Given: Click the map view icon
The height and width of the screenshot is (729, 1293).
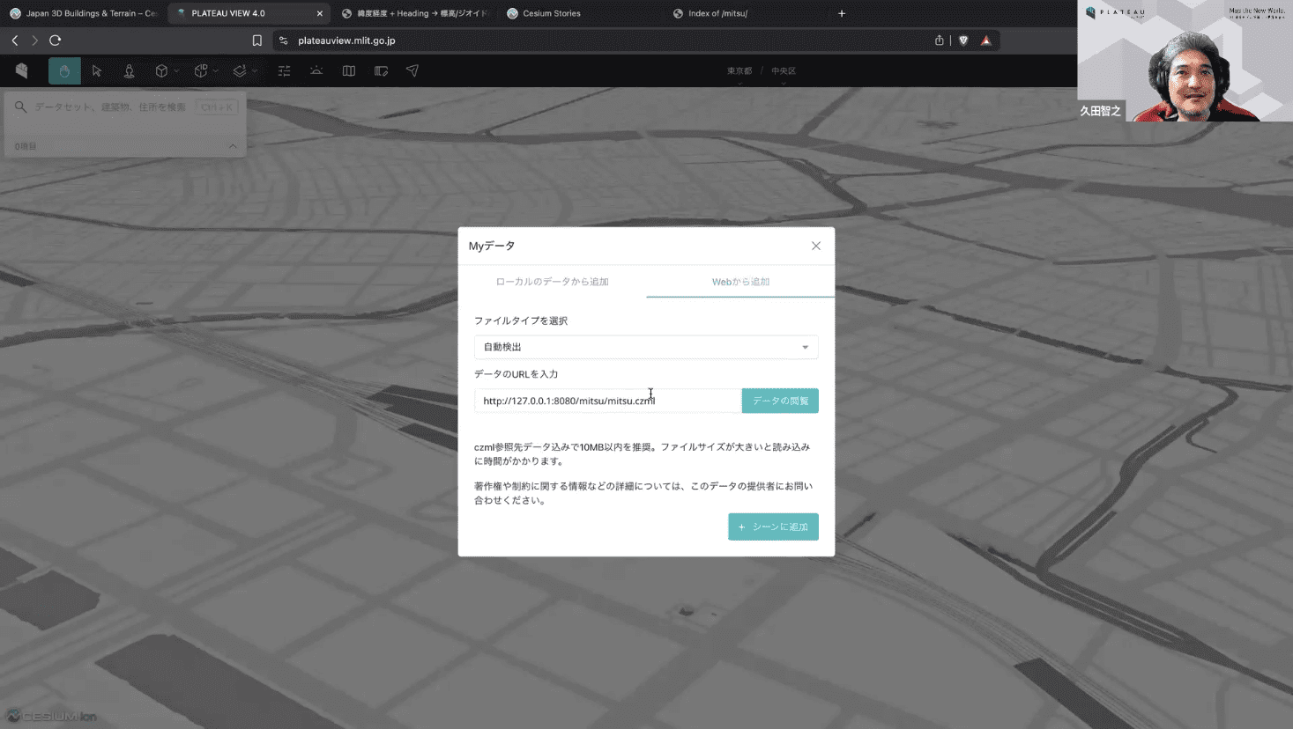Looking at the screenshot, I should pyautogui.click(x=349, y=71).
